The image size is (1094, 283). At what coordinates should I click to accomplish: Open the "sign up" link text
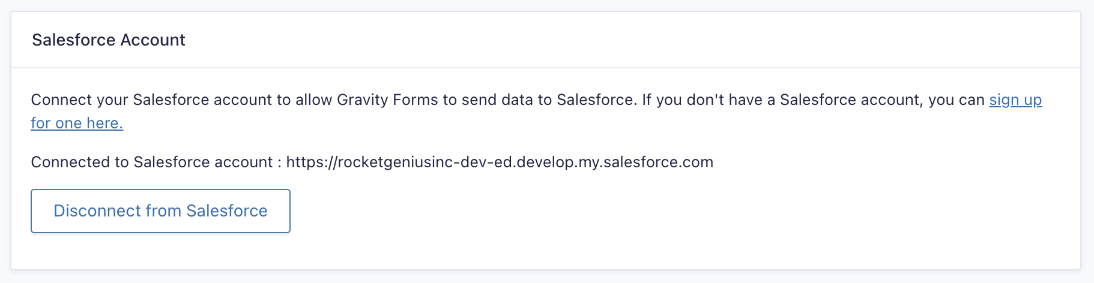(x=1015, y=100)
